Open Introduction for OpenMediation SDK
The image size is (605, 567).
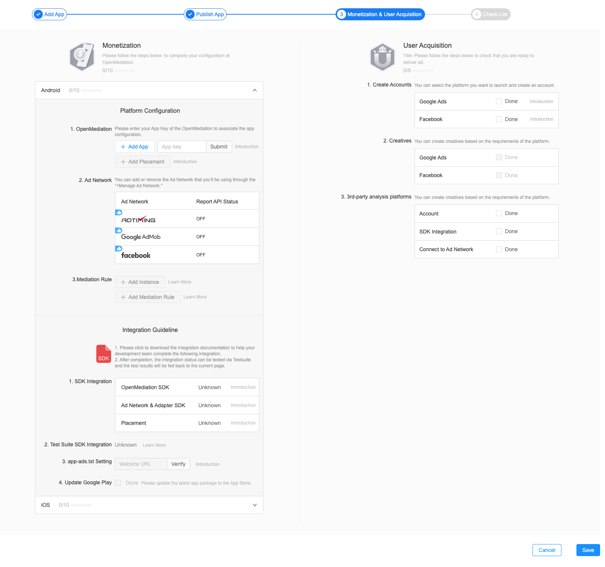pyautogui.click(x=243, y=387)
